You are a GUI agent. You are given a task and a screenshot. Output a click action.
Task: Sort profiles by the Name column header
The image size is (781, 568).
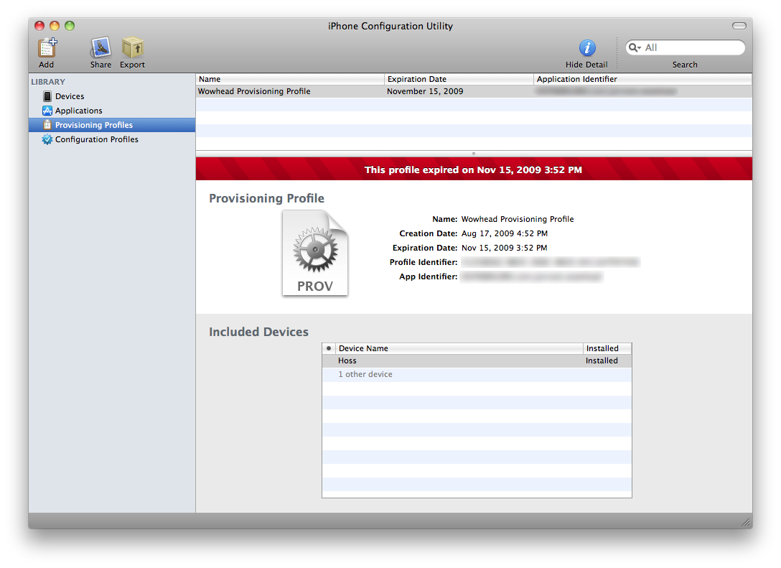(x=290, y=79)
